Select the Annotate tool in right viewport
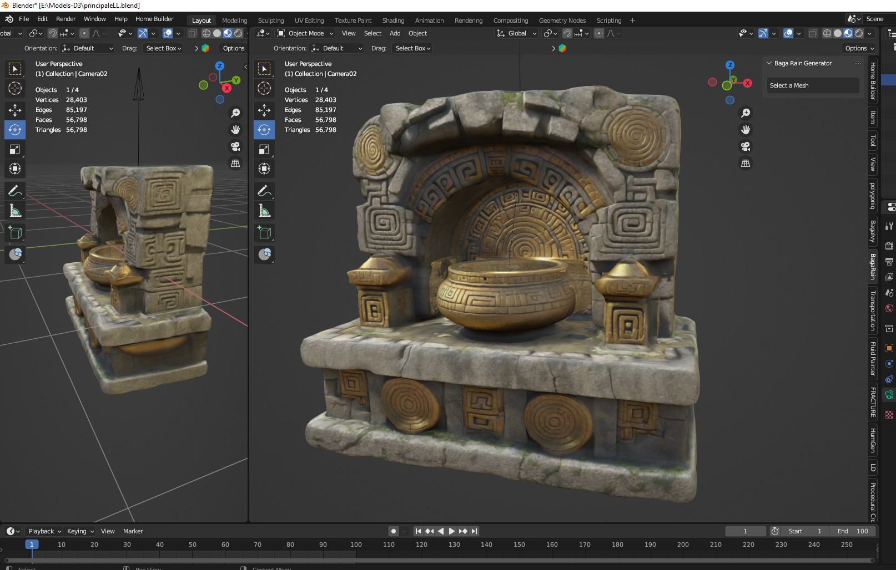 point(264,191)
